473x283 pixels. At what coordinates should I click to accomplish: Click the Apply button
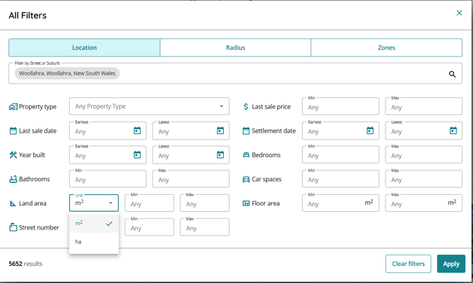point(450,264)
